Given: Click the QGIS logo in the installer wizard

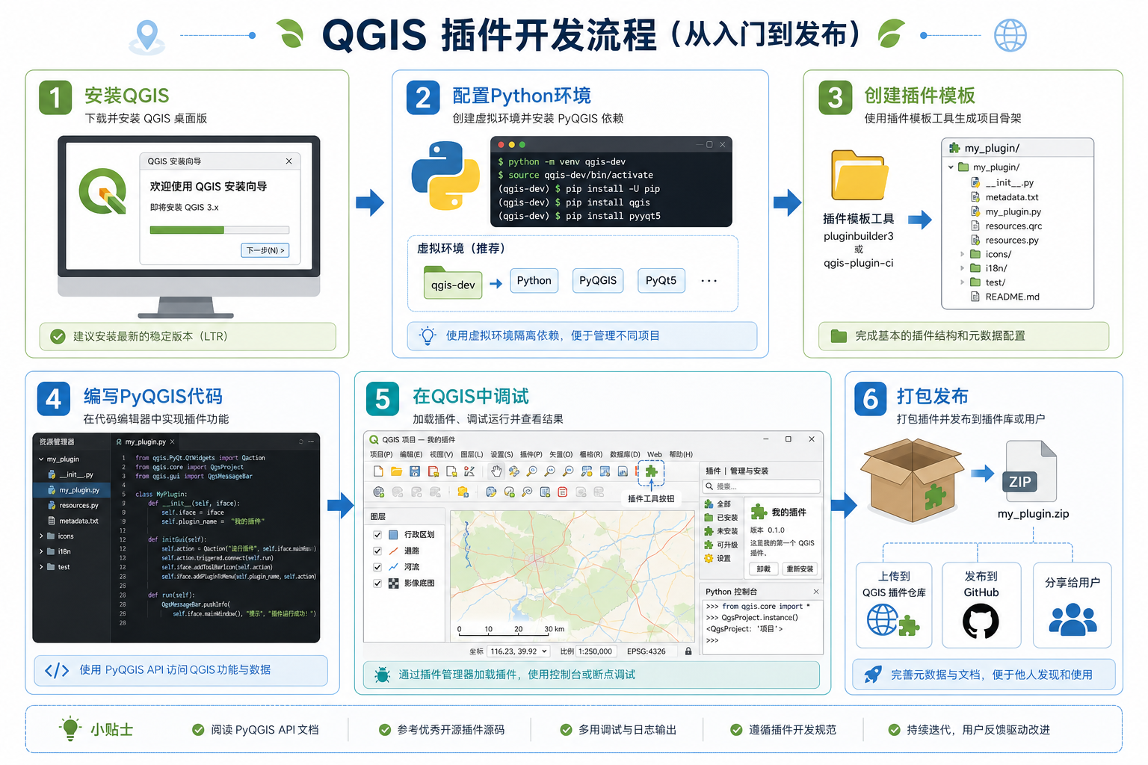Looking at the screenshot, I should click(x=103, y=192).
